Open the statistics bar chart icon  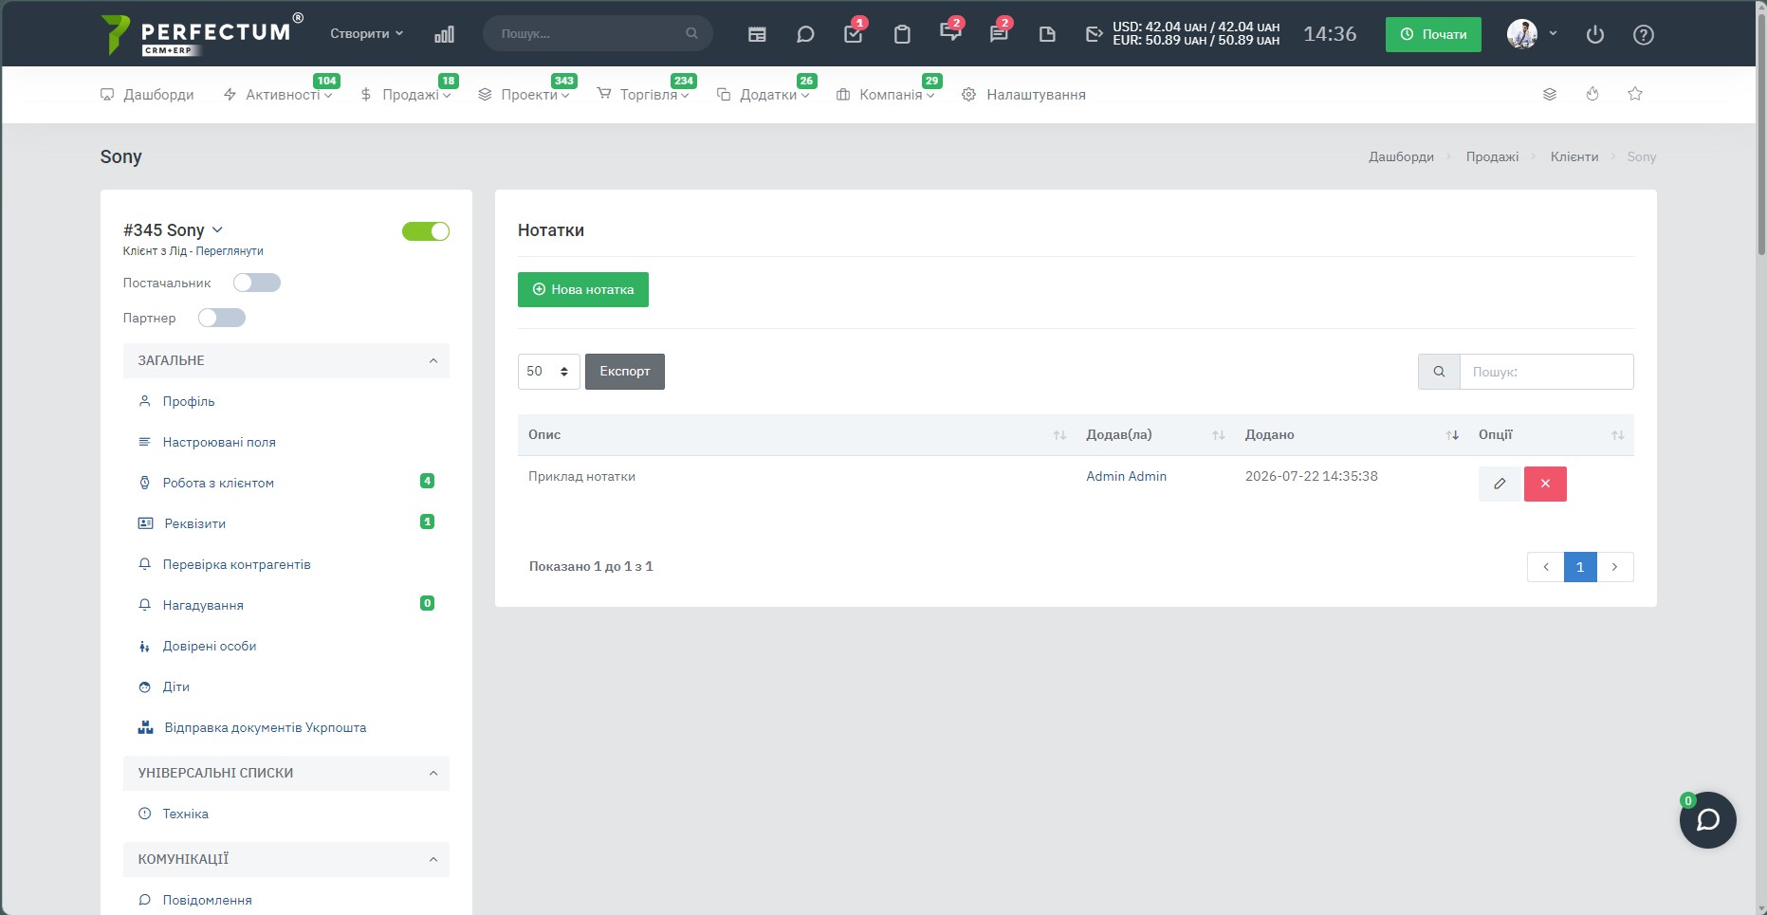coord(444,34)
